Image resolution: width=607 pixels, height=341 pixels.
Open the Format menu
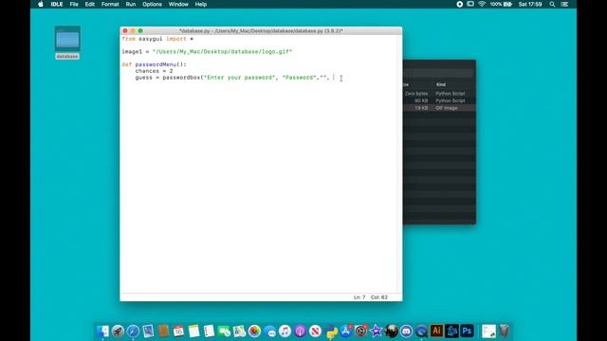[x=110, y=4]
